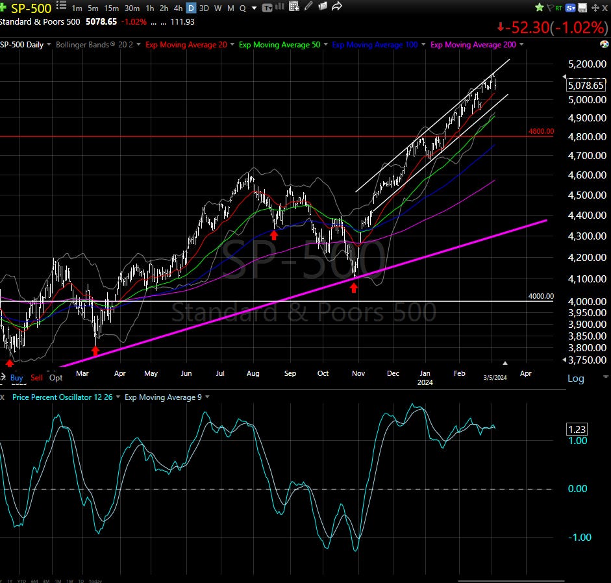This screenshot has height=583, width=611.
Task: Click the Opt options link
Action: pyautogui.click(x=56, y=377)
